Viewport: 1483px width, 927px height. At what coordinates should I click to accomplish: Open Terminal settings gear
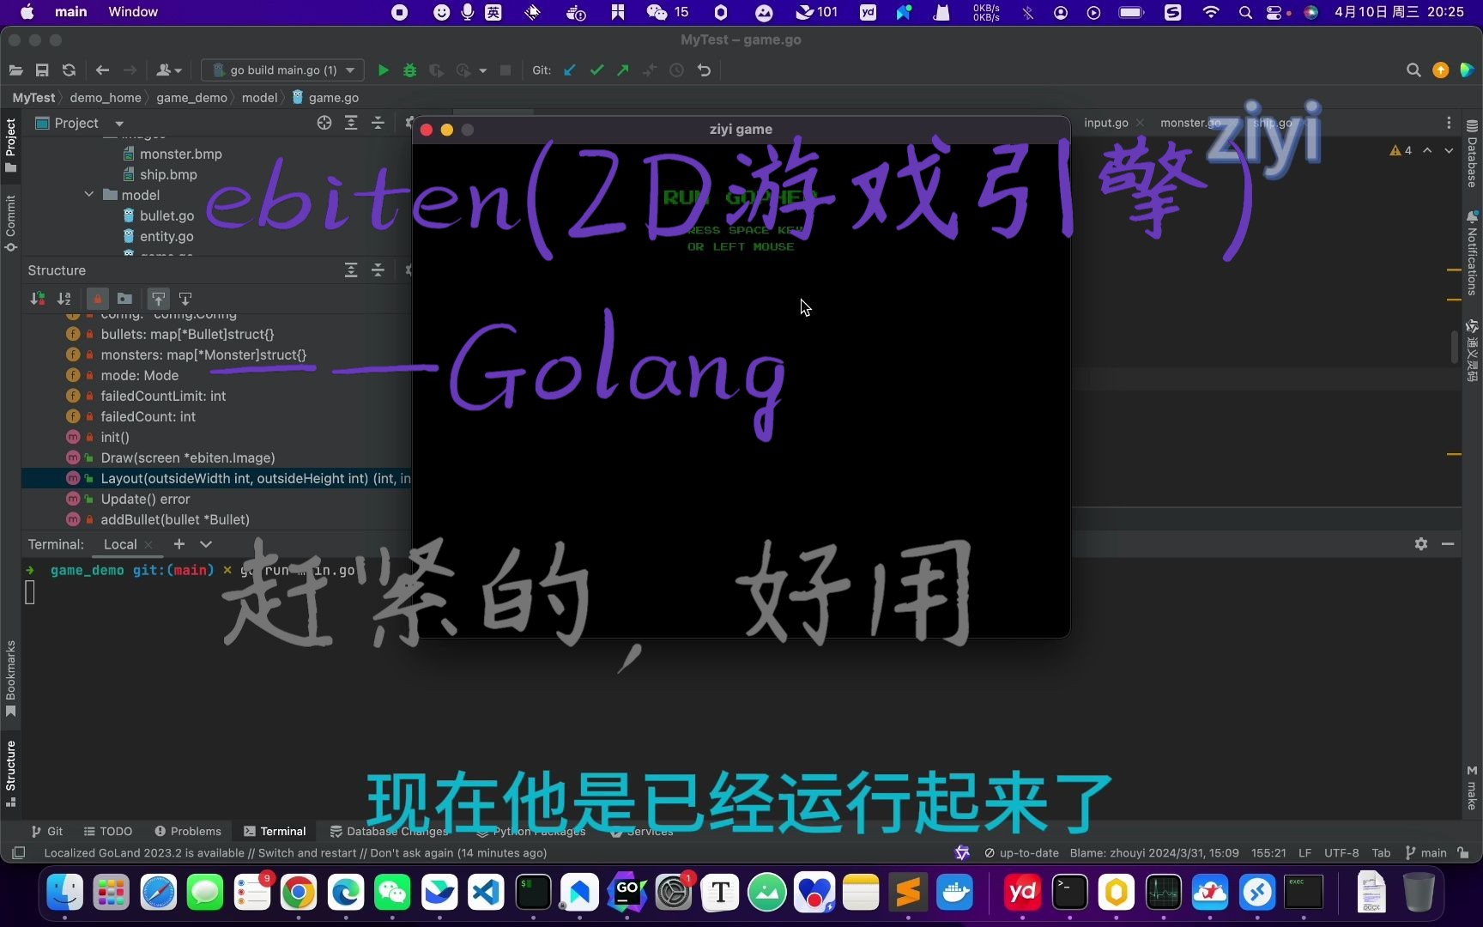[1421, 544]
